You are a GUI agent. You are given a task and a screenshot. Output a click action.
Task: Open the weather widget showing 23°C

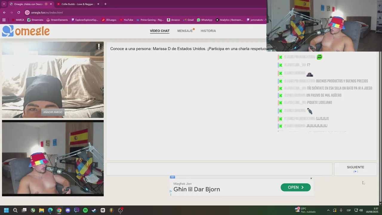tap(305, 210)
